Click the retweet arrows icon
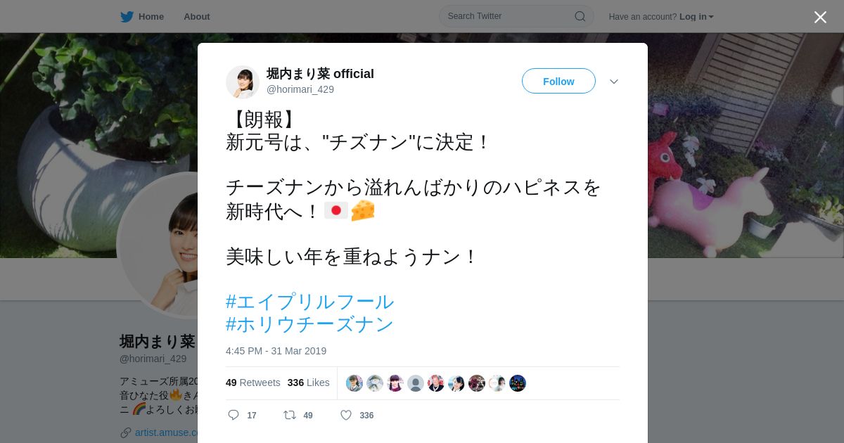 point(289,415)
